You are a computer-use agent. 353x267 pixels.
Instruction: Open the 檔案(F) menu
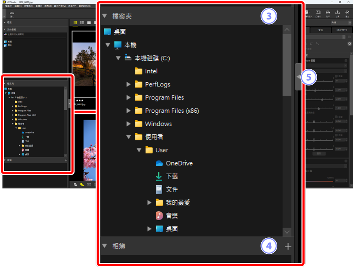coord(9,6)
